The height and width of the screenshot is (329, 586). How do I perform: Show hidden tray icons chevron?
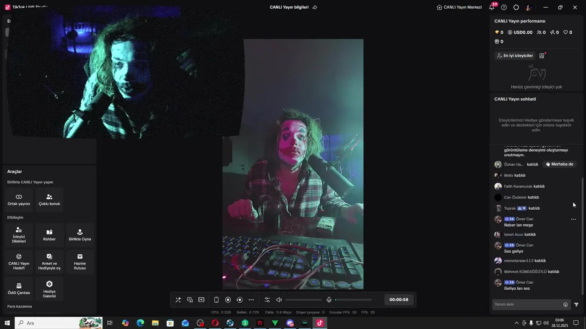click(517, 323)
